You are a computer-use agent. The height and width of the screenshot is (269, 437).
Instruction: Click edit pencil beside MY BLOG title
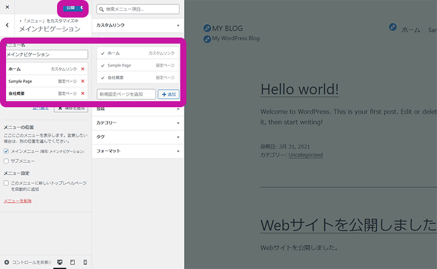point(208,28)
